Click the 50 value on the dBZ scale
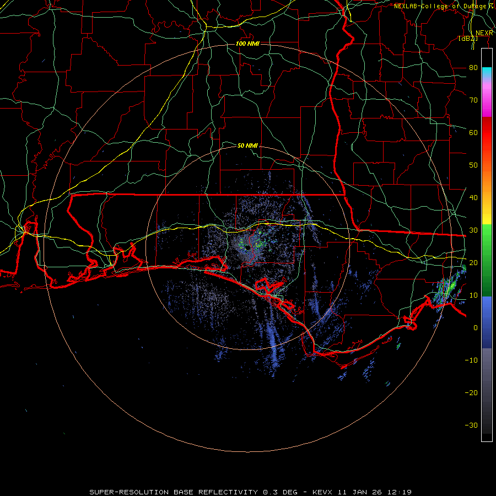The height and width of the screenshot is (496, 496). (473, 165)
